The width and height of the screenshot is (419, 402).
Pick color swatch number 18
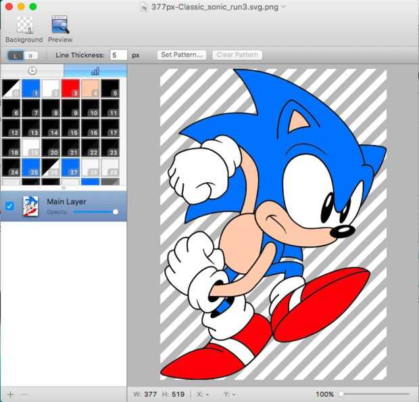11,148
